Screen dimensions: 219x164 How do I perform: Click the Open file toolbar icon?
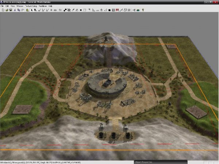pos(7,10)
